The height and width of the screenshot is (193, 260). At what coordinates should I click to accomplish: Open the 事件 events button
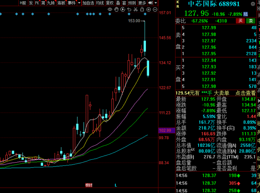71,3
